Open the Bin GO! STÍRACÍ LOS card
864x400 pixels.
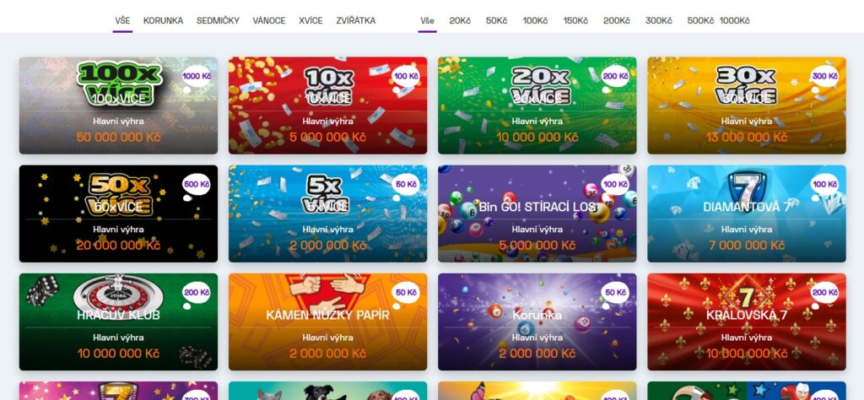point(537,214)
